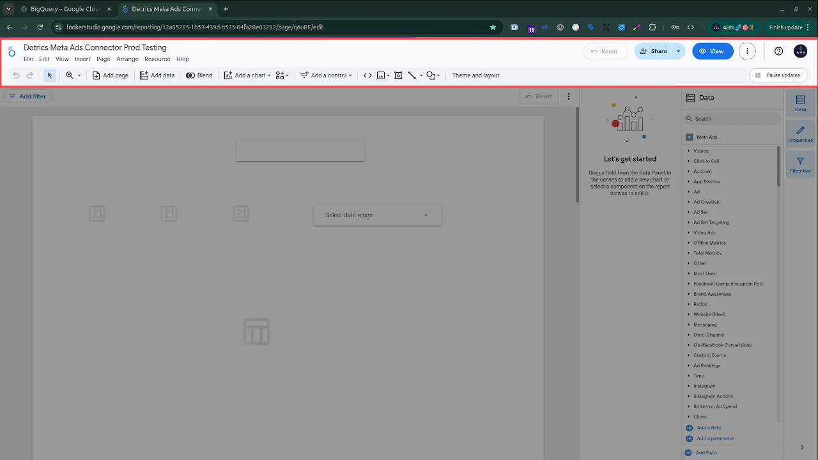The height and width of the screenshot is (460, 818).
Task: Activate the selection arrow tool
Action: click(x=50, y=75)
